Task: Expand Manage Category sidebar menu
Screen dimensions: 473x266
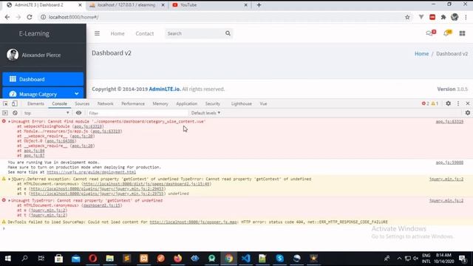Action: point(43,94)
